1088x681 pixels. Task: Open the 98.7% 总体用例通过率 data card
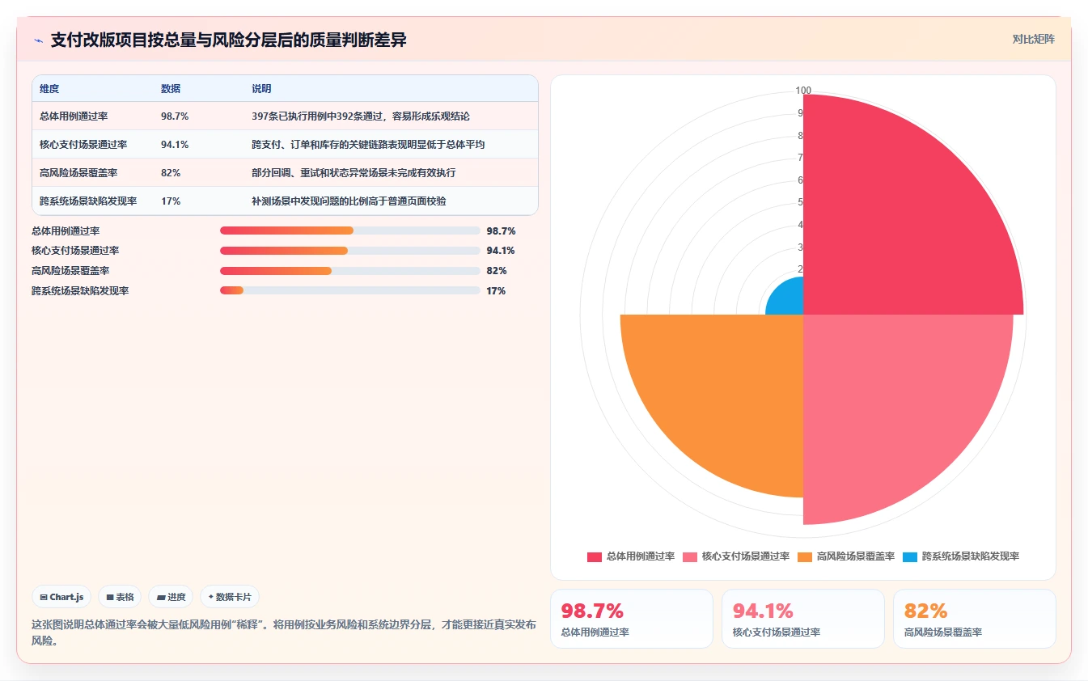pos(632,619)
